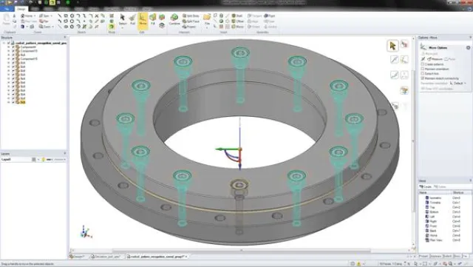
Task: Uncheck the Component4 visibility checkbox
Action: [x=13, y=47]
